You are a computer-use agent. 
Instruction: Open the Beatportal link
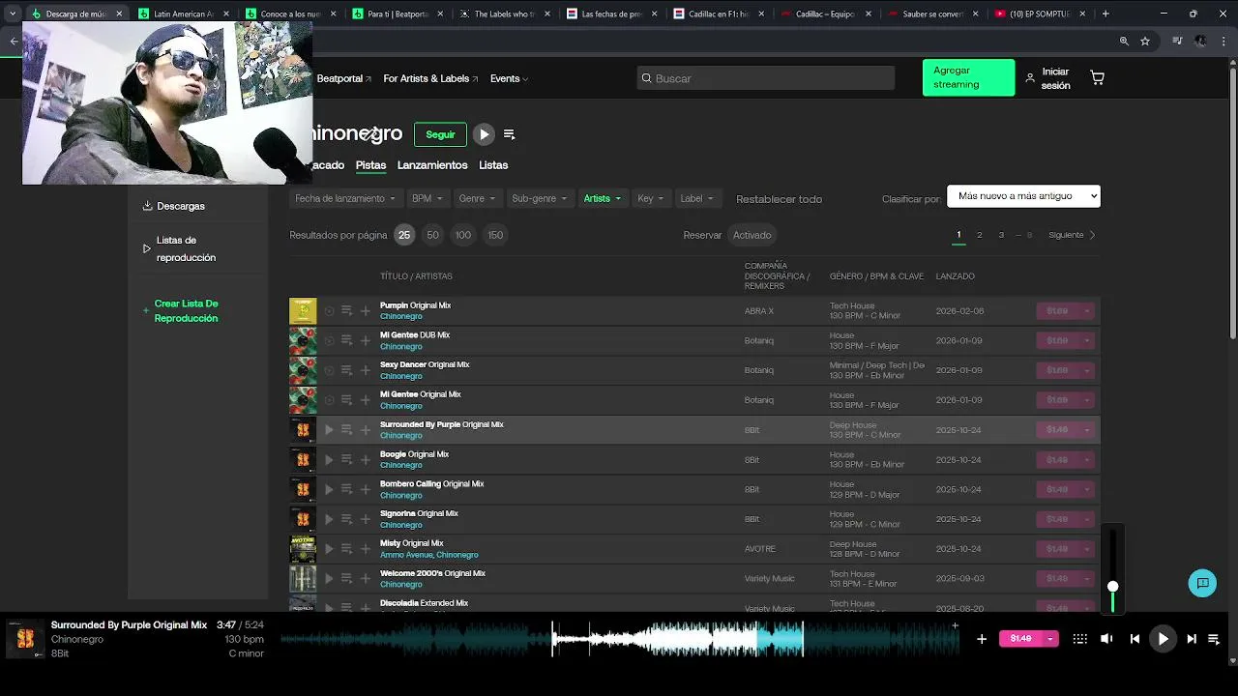(343, 78)
